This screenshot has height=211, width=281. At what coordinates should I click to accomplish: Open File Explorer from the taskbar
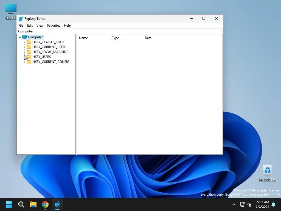click(x=33, y=204)
